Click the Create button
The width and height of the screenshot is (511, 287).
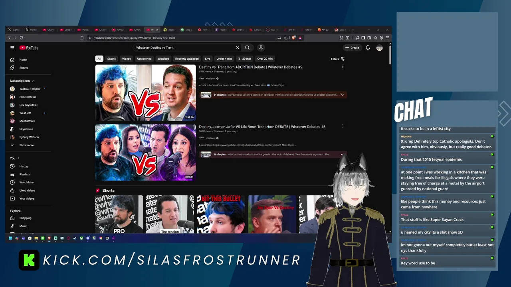[352, 48]
